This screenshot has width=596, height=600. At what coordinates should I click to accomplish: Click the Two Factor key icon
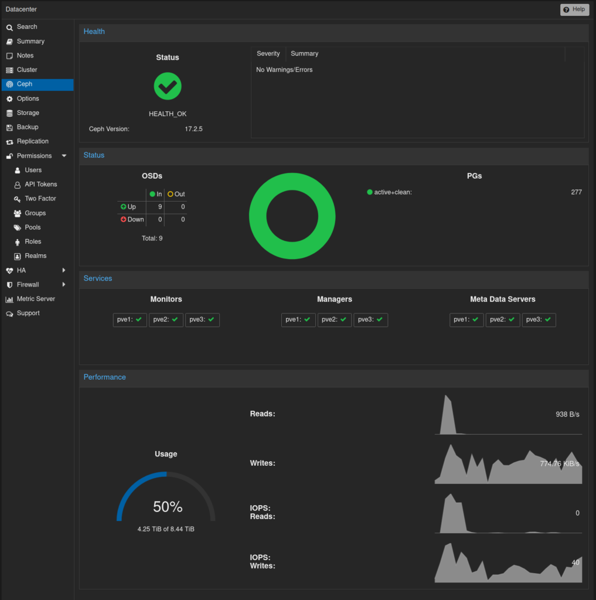pyautogui.click(x=17, y=199)
